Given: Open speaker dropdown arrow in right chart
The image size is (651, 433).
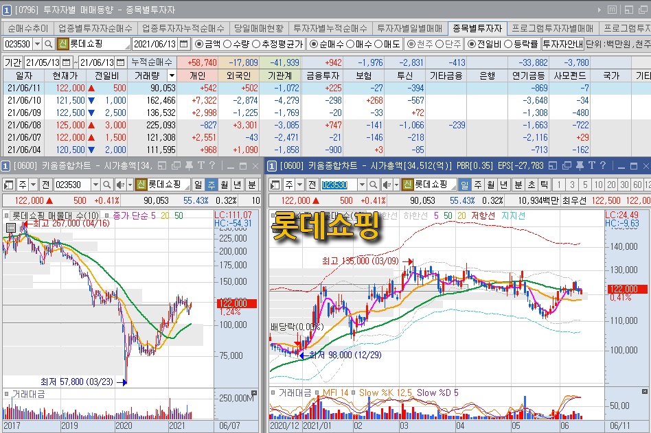Looking at the screenshot, I should (x=396, y=185).
